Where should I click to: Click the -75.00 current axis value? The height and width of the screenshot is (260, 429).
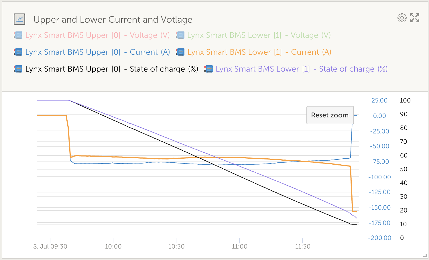379,162
